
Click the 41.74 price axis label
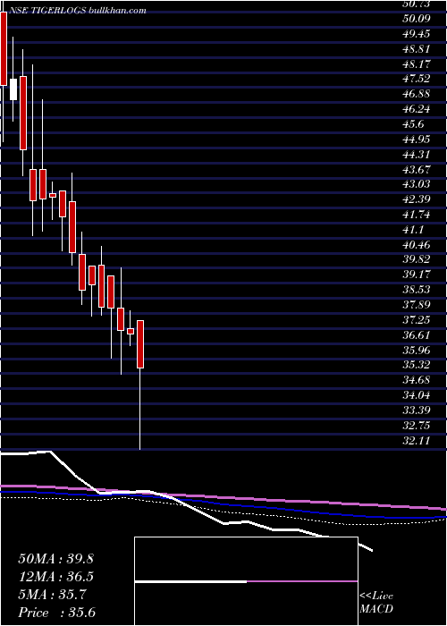tap(417, 216)
